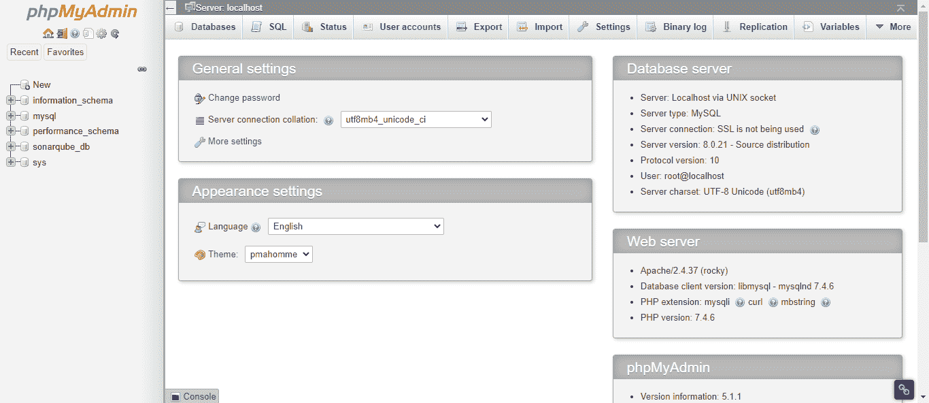Viewport: 929px width, 403px height.
Task: Click the Log out door icon
Action: pos(62,33)
